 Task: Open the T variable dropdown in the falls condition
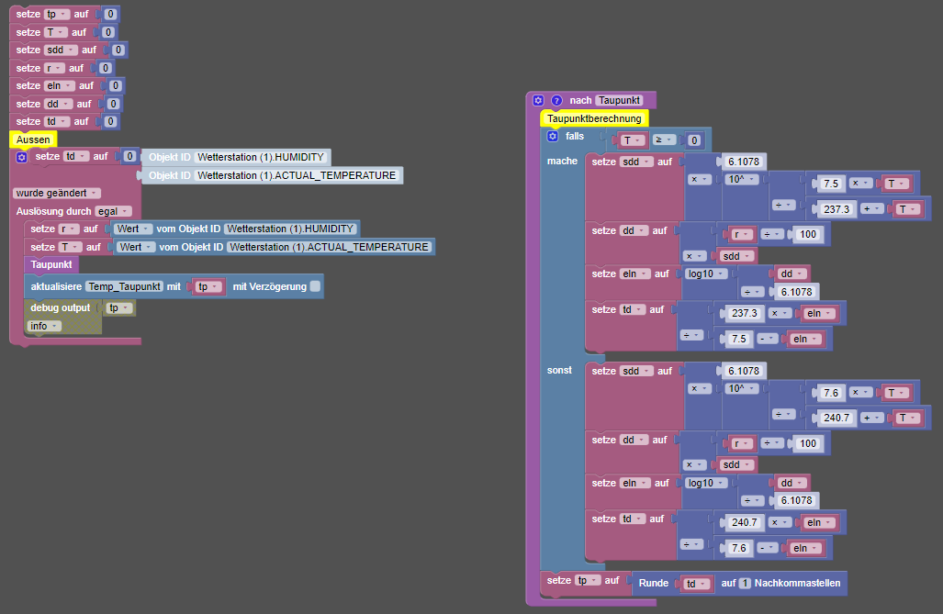[x=632, y=140]
